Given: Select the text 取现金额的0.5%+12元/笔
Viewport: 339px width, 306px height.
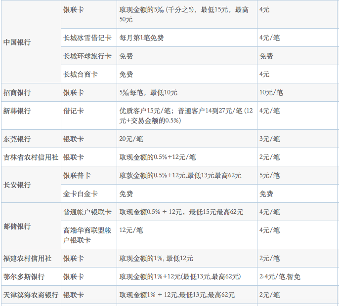Looking at the screenshot, I should coord(157,157).
